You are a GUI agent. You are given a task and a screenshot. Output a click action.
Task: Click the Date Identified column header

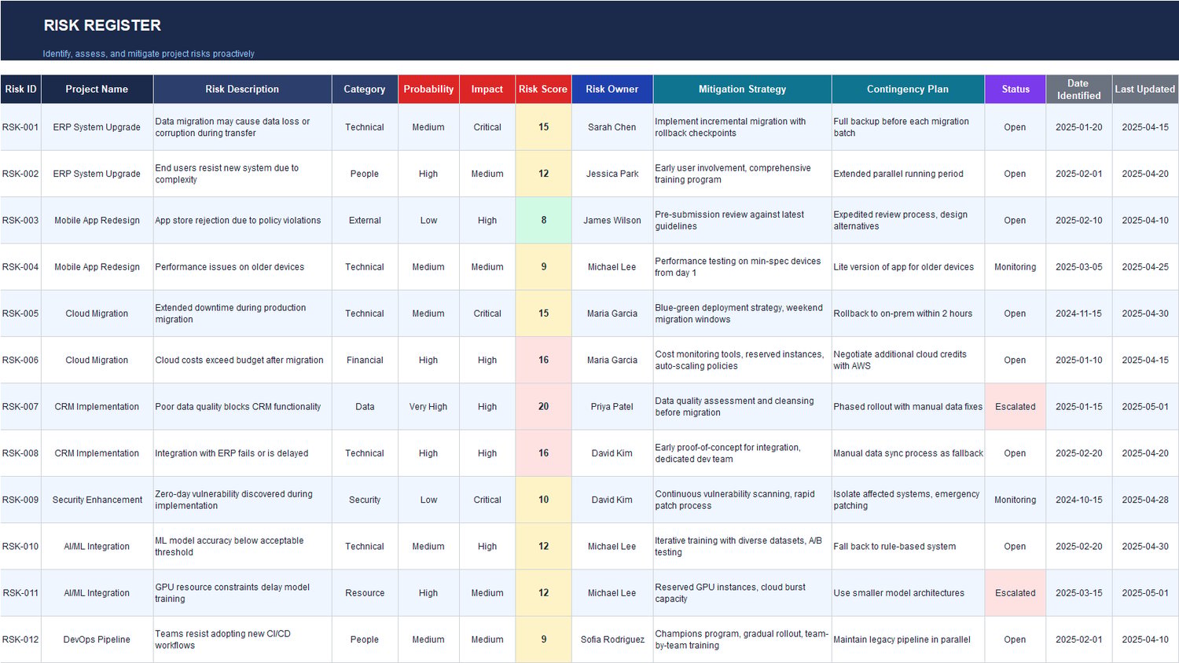click(x=1079, y=89)
